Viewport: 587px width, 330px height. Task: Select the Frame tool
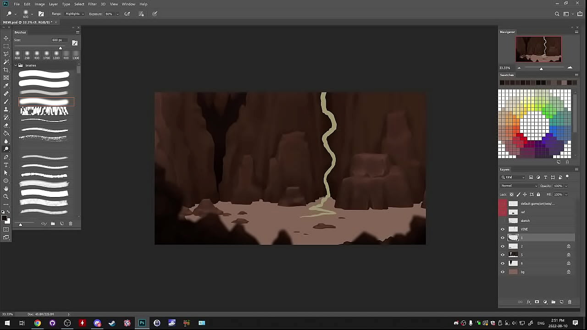[x=6, y=77]
